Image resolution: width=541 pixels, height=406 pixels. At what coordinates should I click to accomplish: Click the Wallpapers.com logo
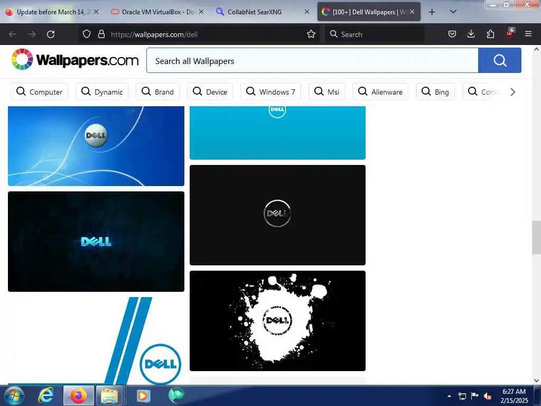point(74,60)
